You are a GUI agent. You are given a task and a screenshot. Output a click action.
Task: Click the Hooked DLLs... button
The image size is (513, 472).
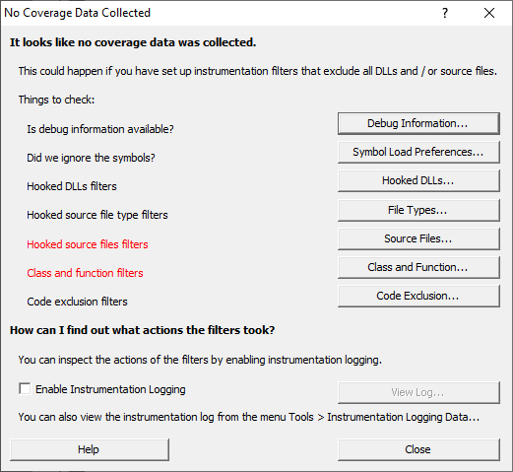pos(418,180)
